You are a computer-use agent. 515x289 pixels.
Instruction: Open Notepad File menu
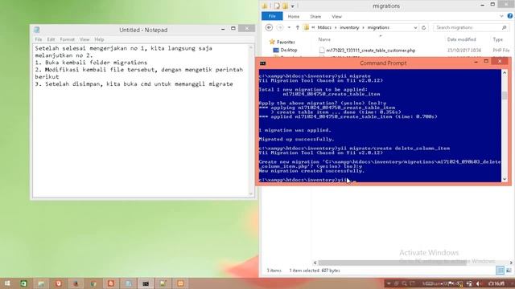click(39, 39)
